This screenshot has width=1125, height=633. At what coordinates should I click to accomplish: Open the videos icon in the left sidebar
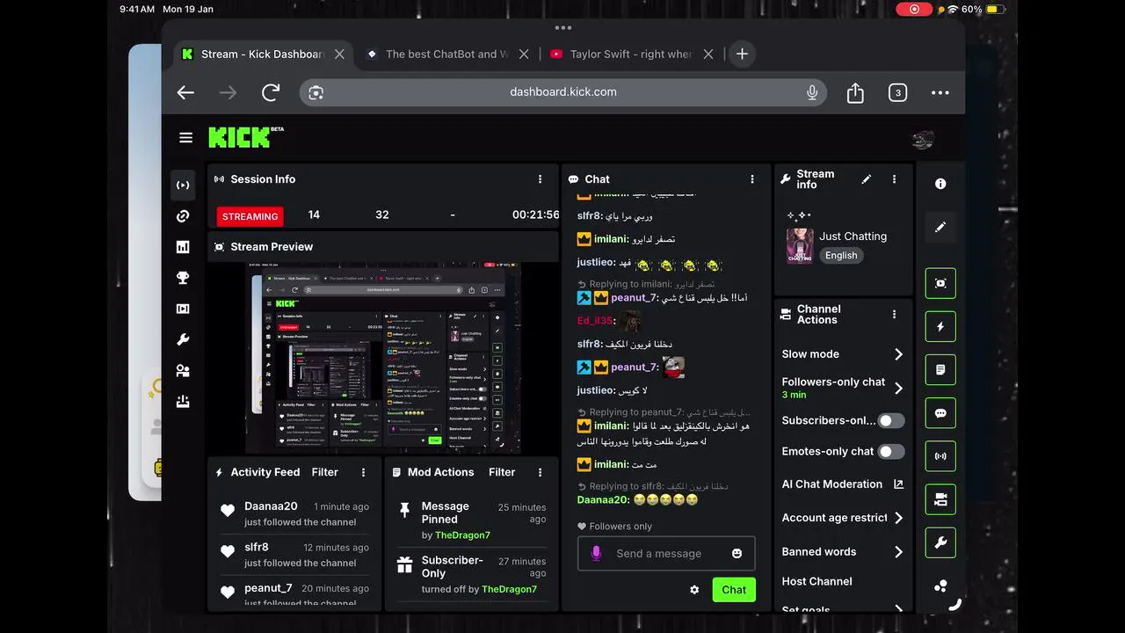[183, 309]
